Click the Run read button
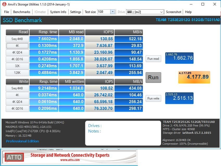This screenshot has height=166, width=221. (153, 59)
